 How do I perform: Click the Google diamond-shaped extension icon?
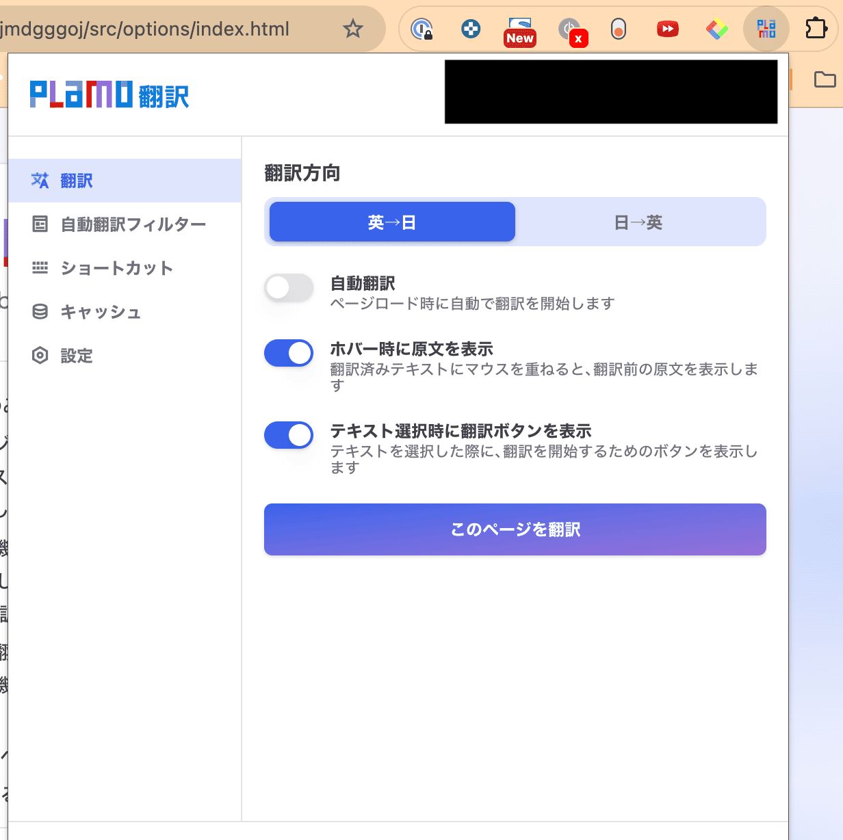point(716,29)
